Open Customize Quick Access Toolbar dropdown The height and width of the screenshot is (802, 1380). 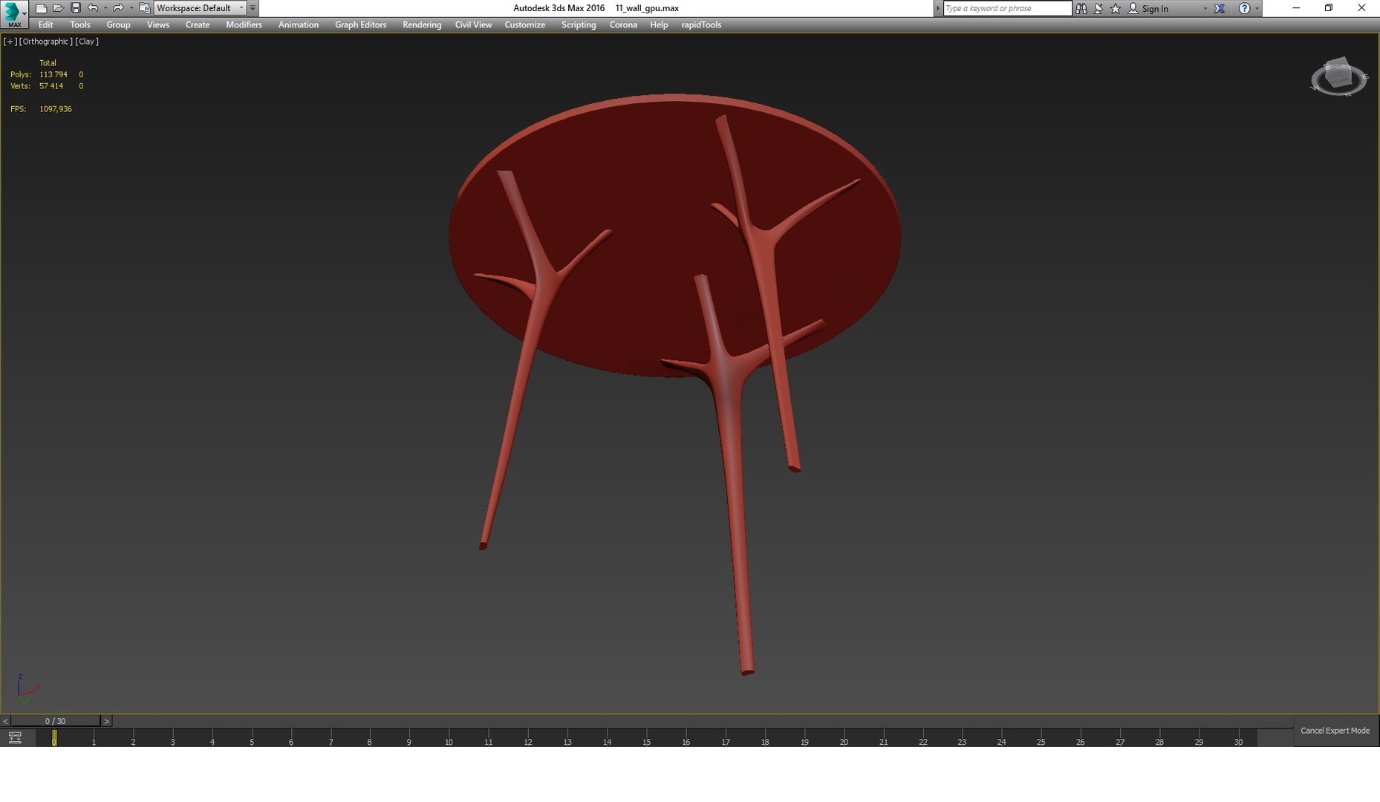(x=253, y=8)
